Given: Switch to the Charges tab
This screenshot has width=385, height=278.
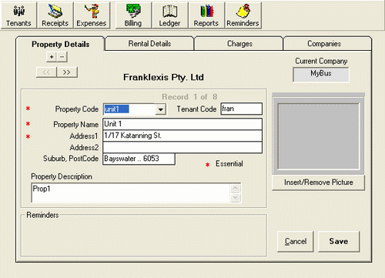Looking at the screenshot, I should (x=239, y=44).
